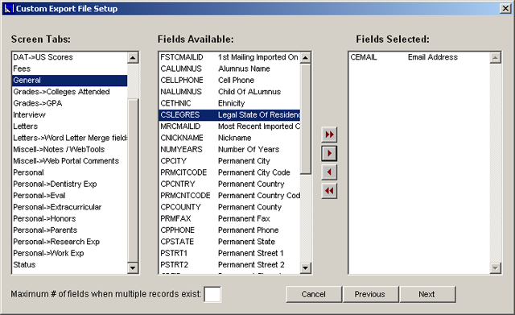
Task: Select Status in Screen Tabs list
Action: (x=70, y=265)
